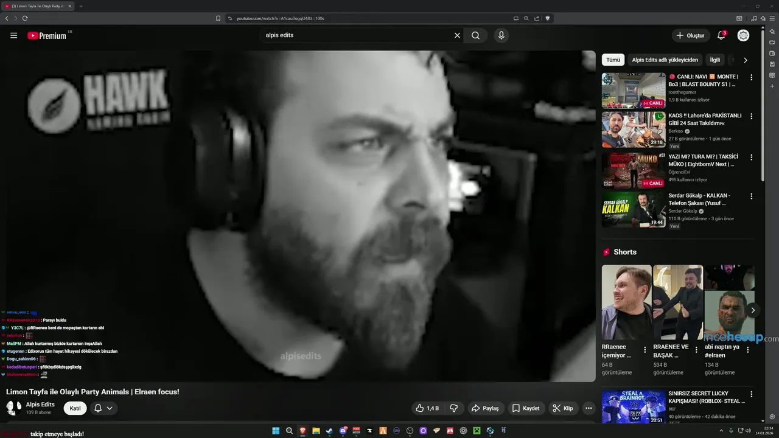The height and width of the screenshot is (438, 779).
Task: Clear the search text with the X
Action: pyautogui.click(x=457, y=35)
